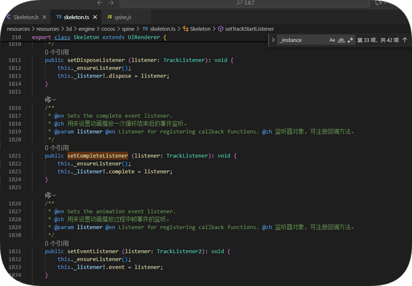Select the skeleton.ts tab
This screenshot has height=286, width=412.
click(76, 17)
